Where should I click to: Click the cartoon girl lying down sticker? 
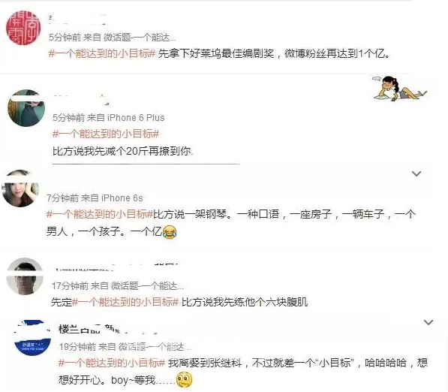[399, 88]
